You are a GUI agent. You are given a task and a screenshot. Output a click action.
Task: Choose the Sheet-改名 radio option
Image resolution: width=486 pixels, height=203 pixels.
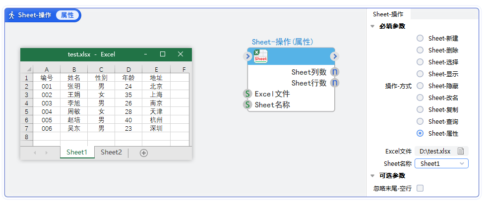pyautogui.click(x=420, y=98)
